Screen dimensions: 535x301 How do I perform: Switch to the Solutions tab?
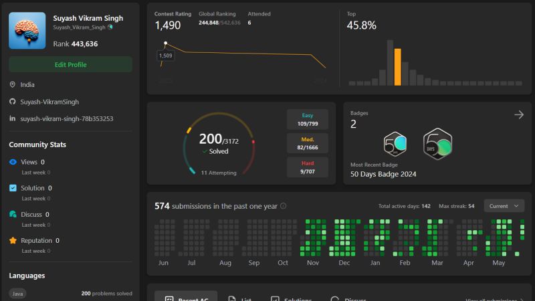291,298
